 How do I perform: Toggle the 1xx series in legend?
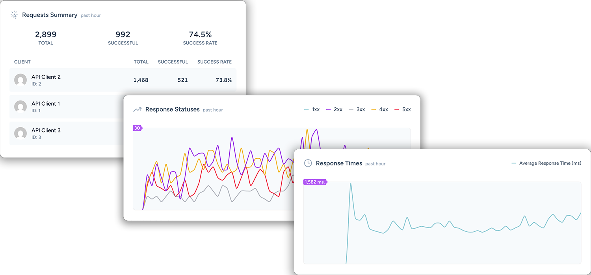(312, 110)
